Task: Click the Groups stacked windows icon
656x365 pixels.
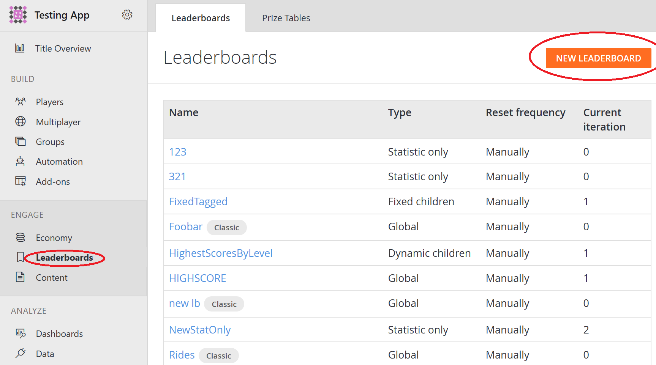Action: click(21, 142)
